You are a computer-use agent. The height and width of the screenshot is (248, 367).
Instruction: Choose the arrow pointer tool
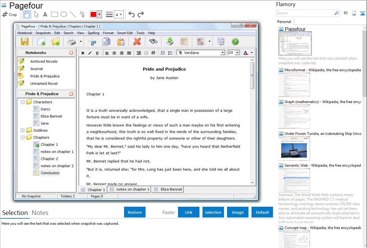(36, 14)
